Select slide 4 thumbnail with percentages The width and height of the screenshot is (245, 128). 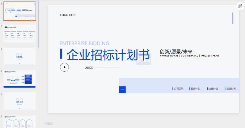point(20,79)
